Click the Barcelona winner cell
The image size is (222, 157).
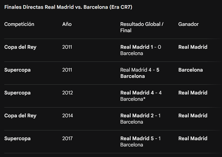click(x=190, y=70)
